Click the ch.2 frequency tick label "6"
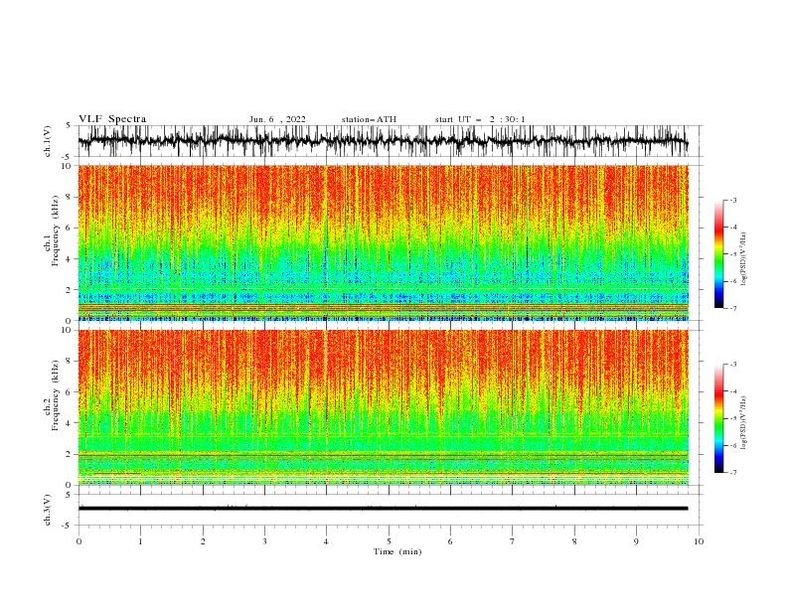 coord(69,392)
